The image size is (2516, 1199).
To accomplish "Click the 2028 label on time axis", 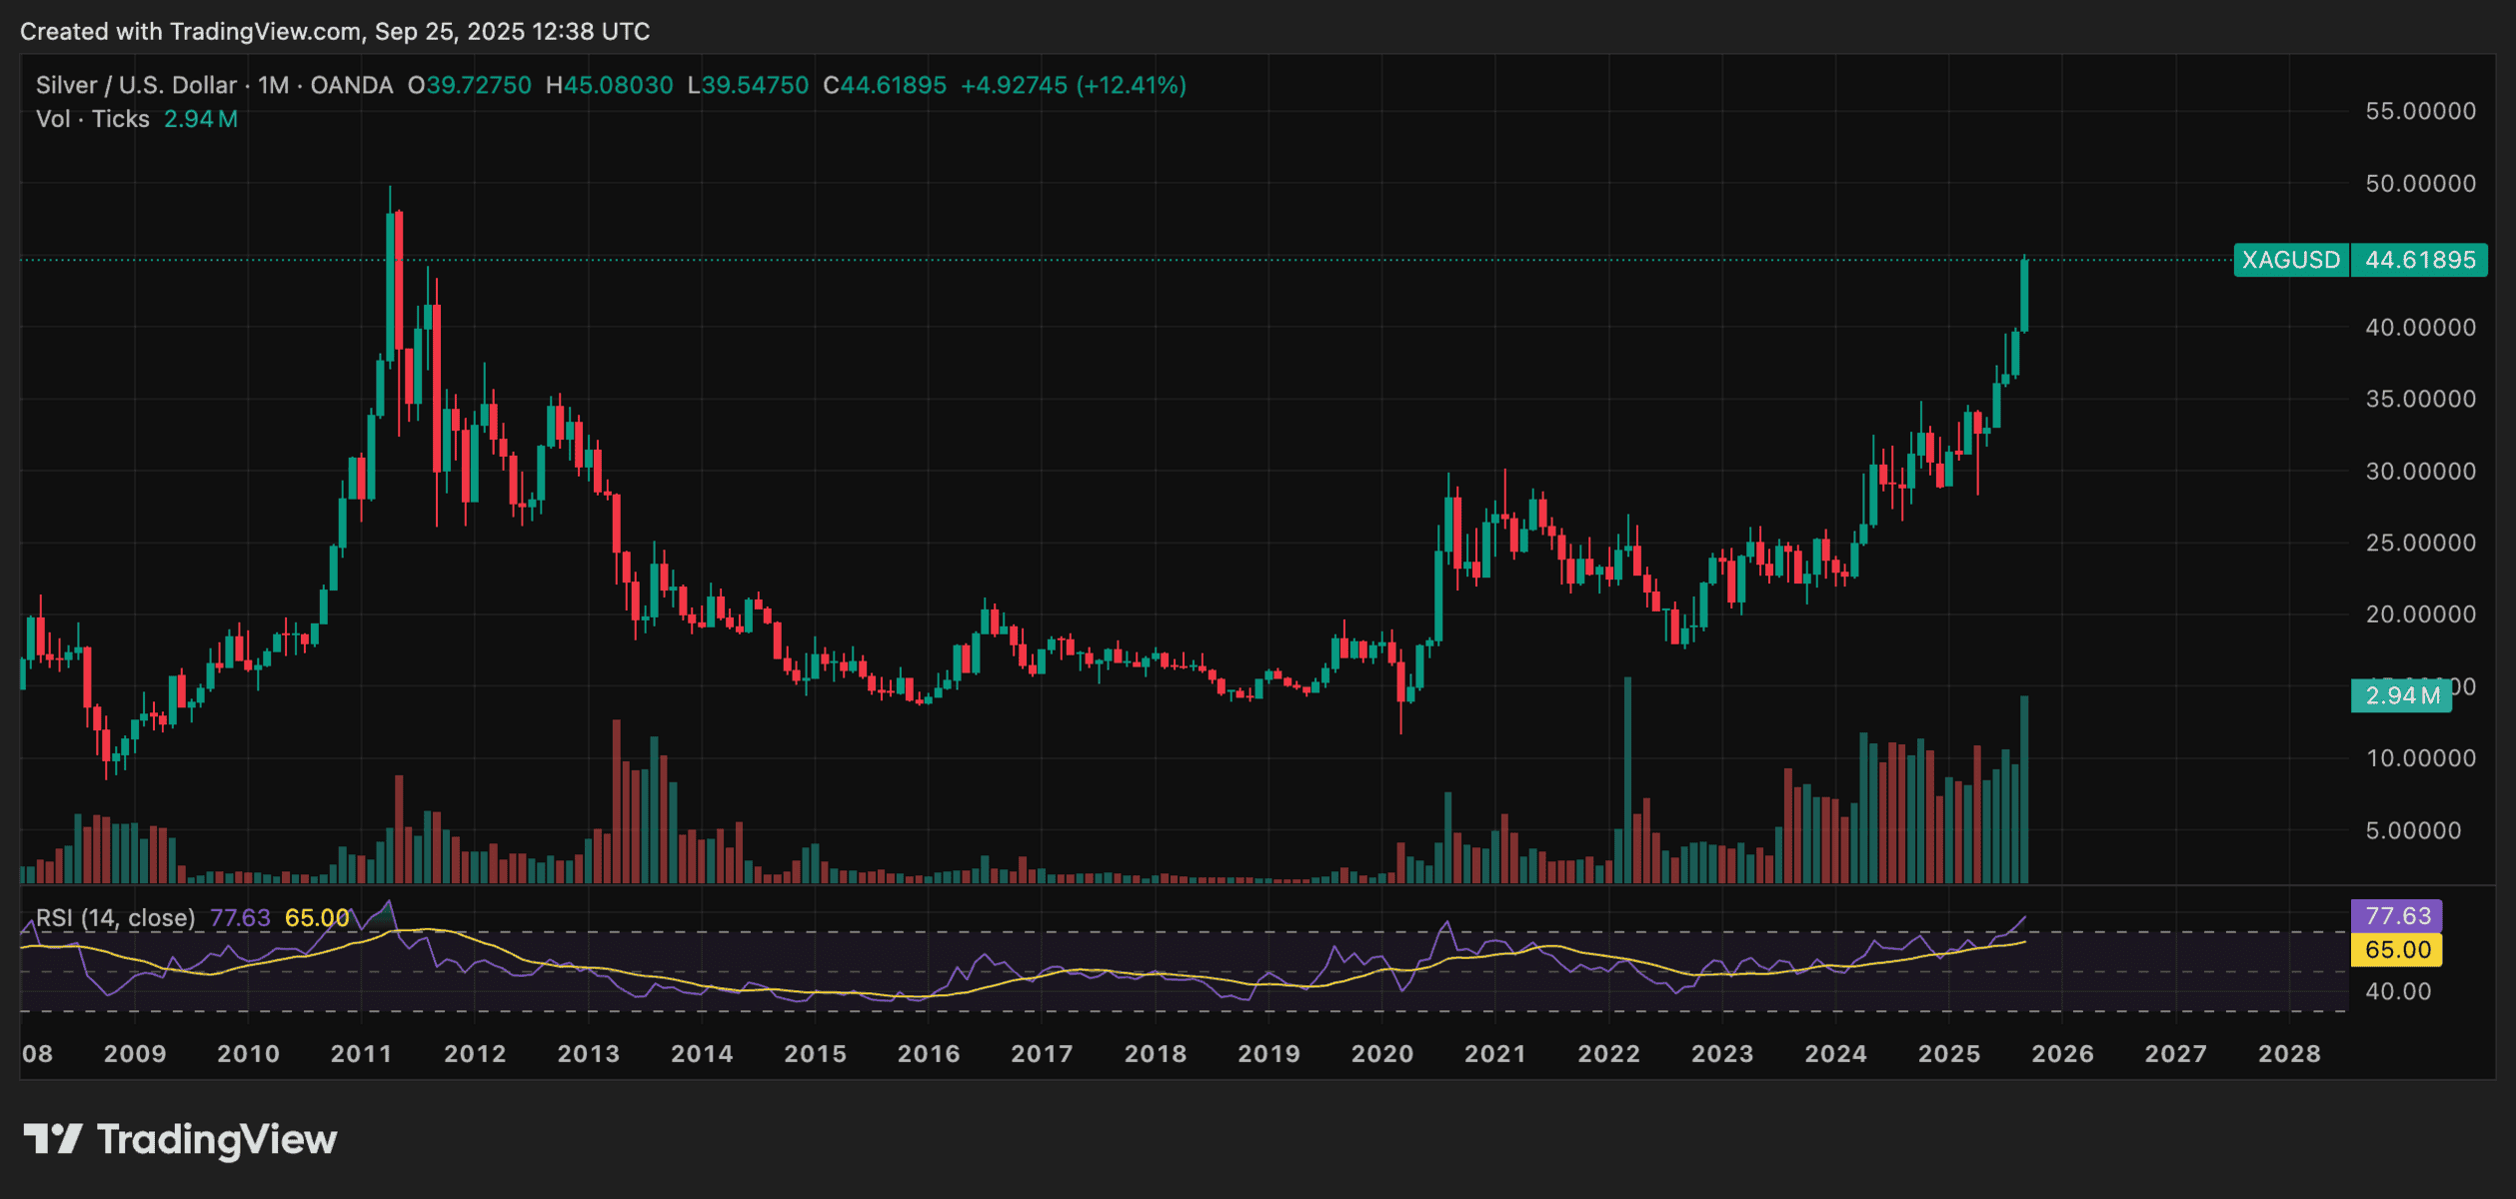I will click(2289, 1054).
